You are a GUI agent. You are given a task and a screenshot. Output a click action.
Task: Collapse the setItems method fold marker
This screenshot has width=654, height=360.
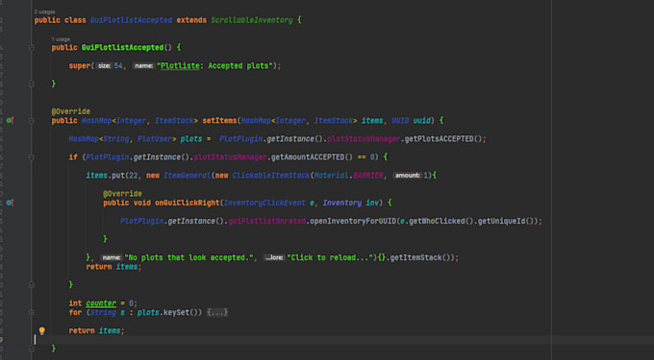32,121
